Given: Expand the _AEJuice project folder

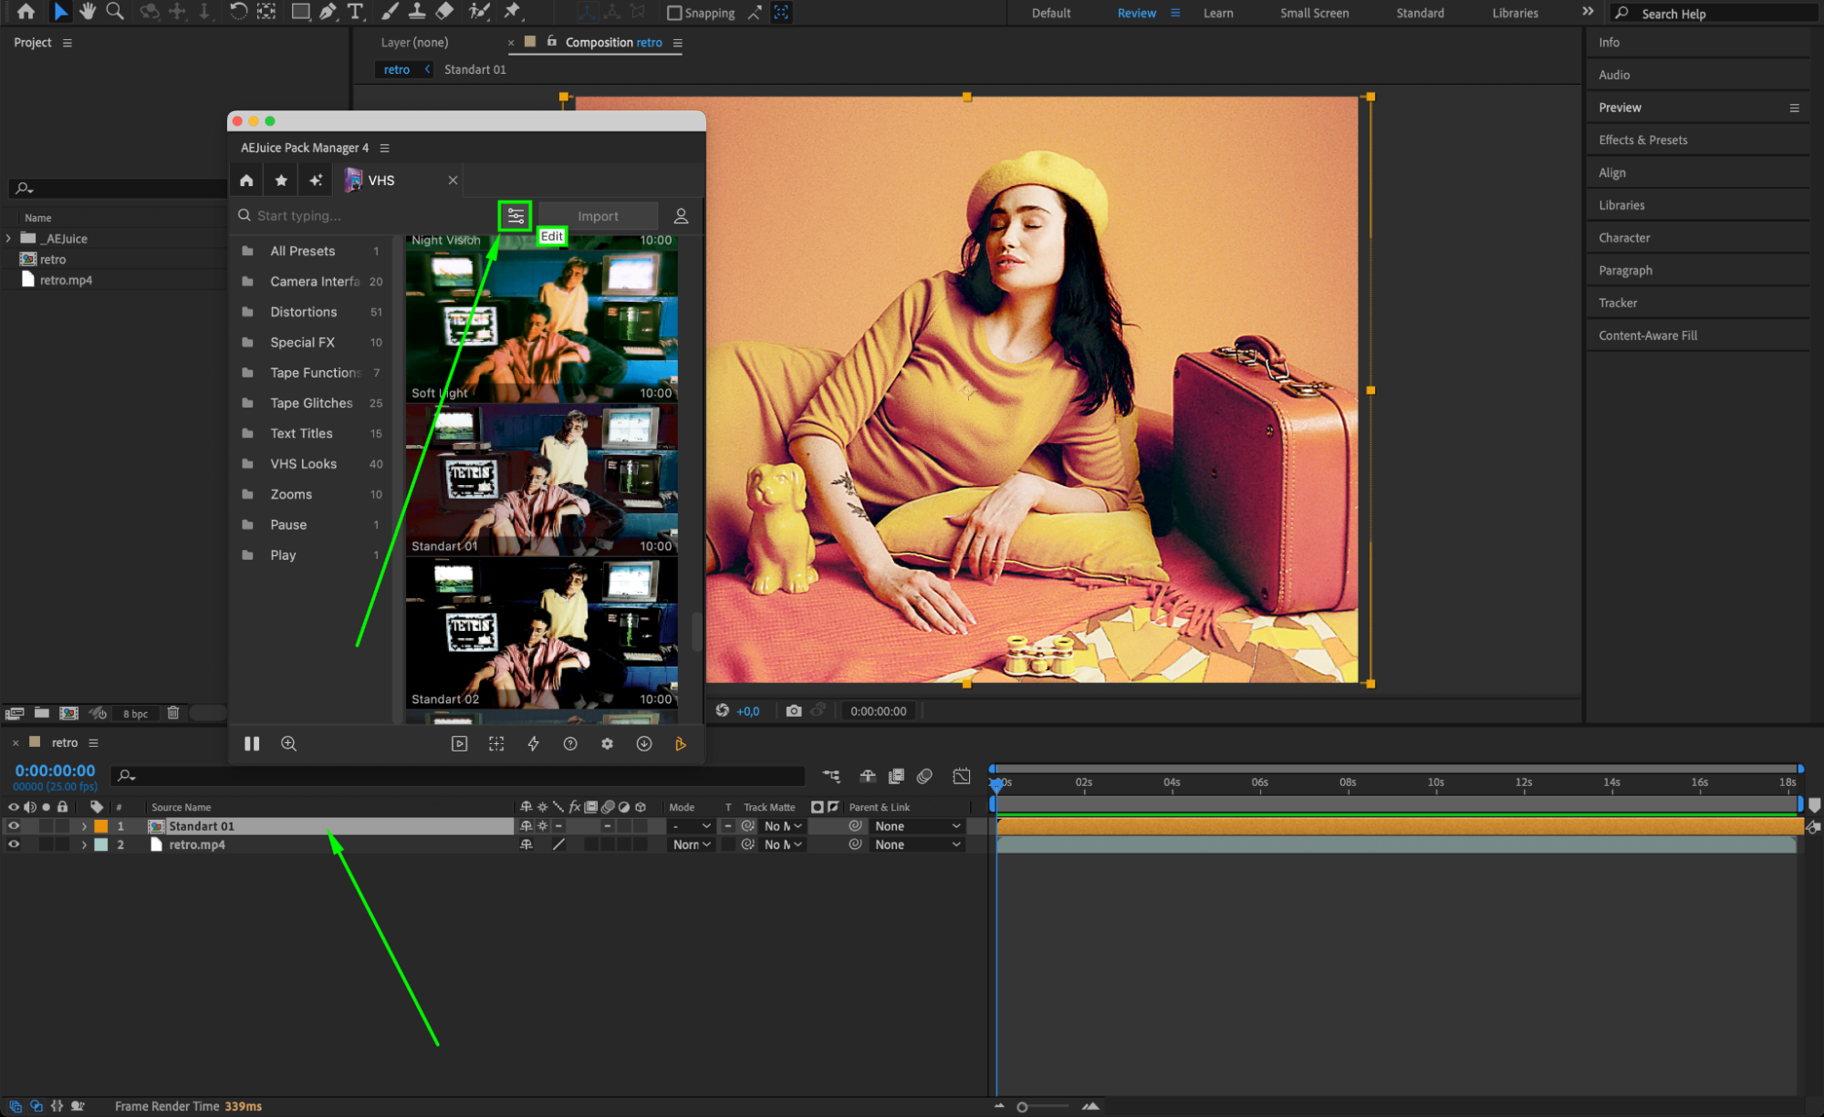Looking at the screenshot, I should (9, 238).
